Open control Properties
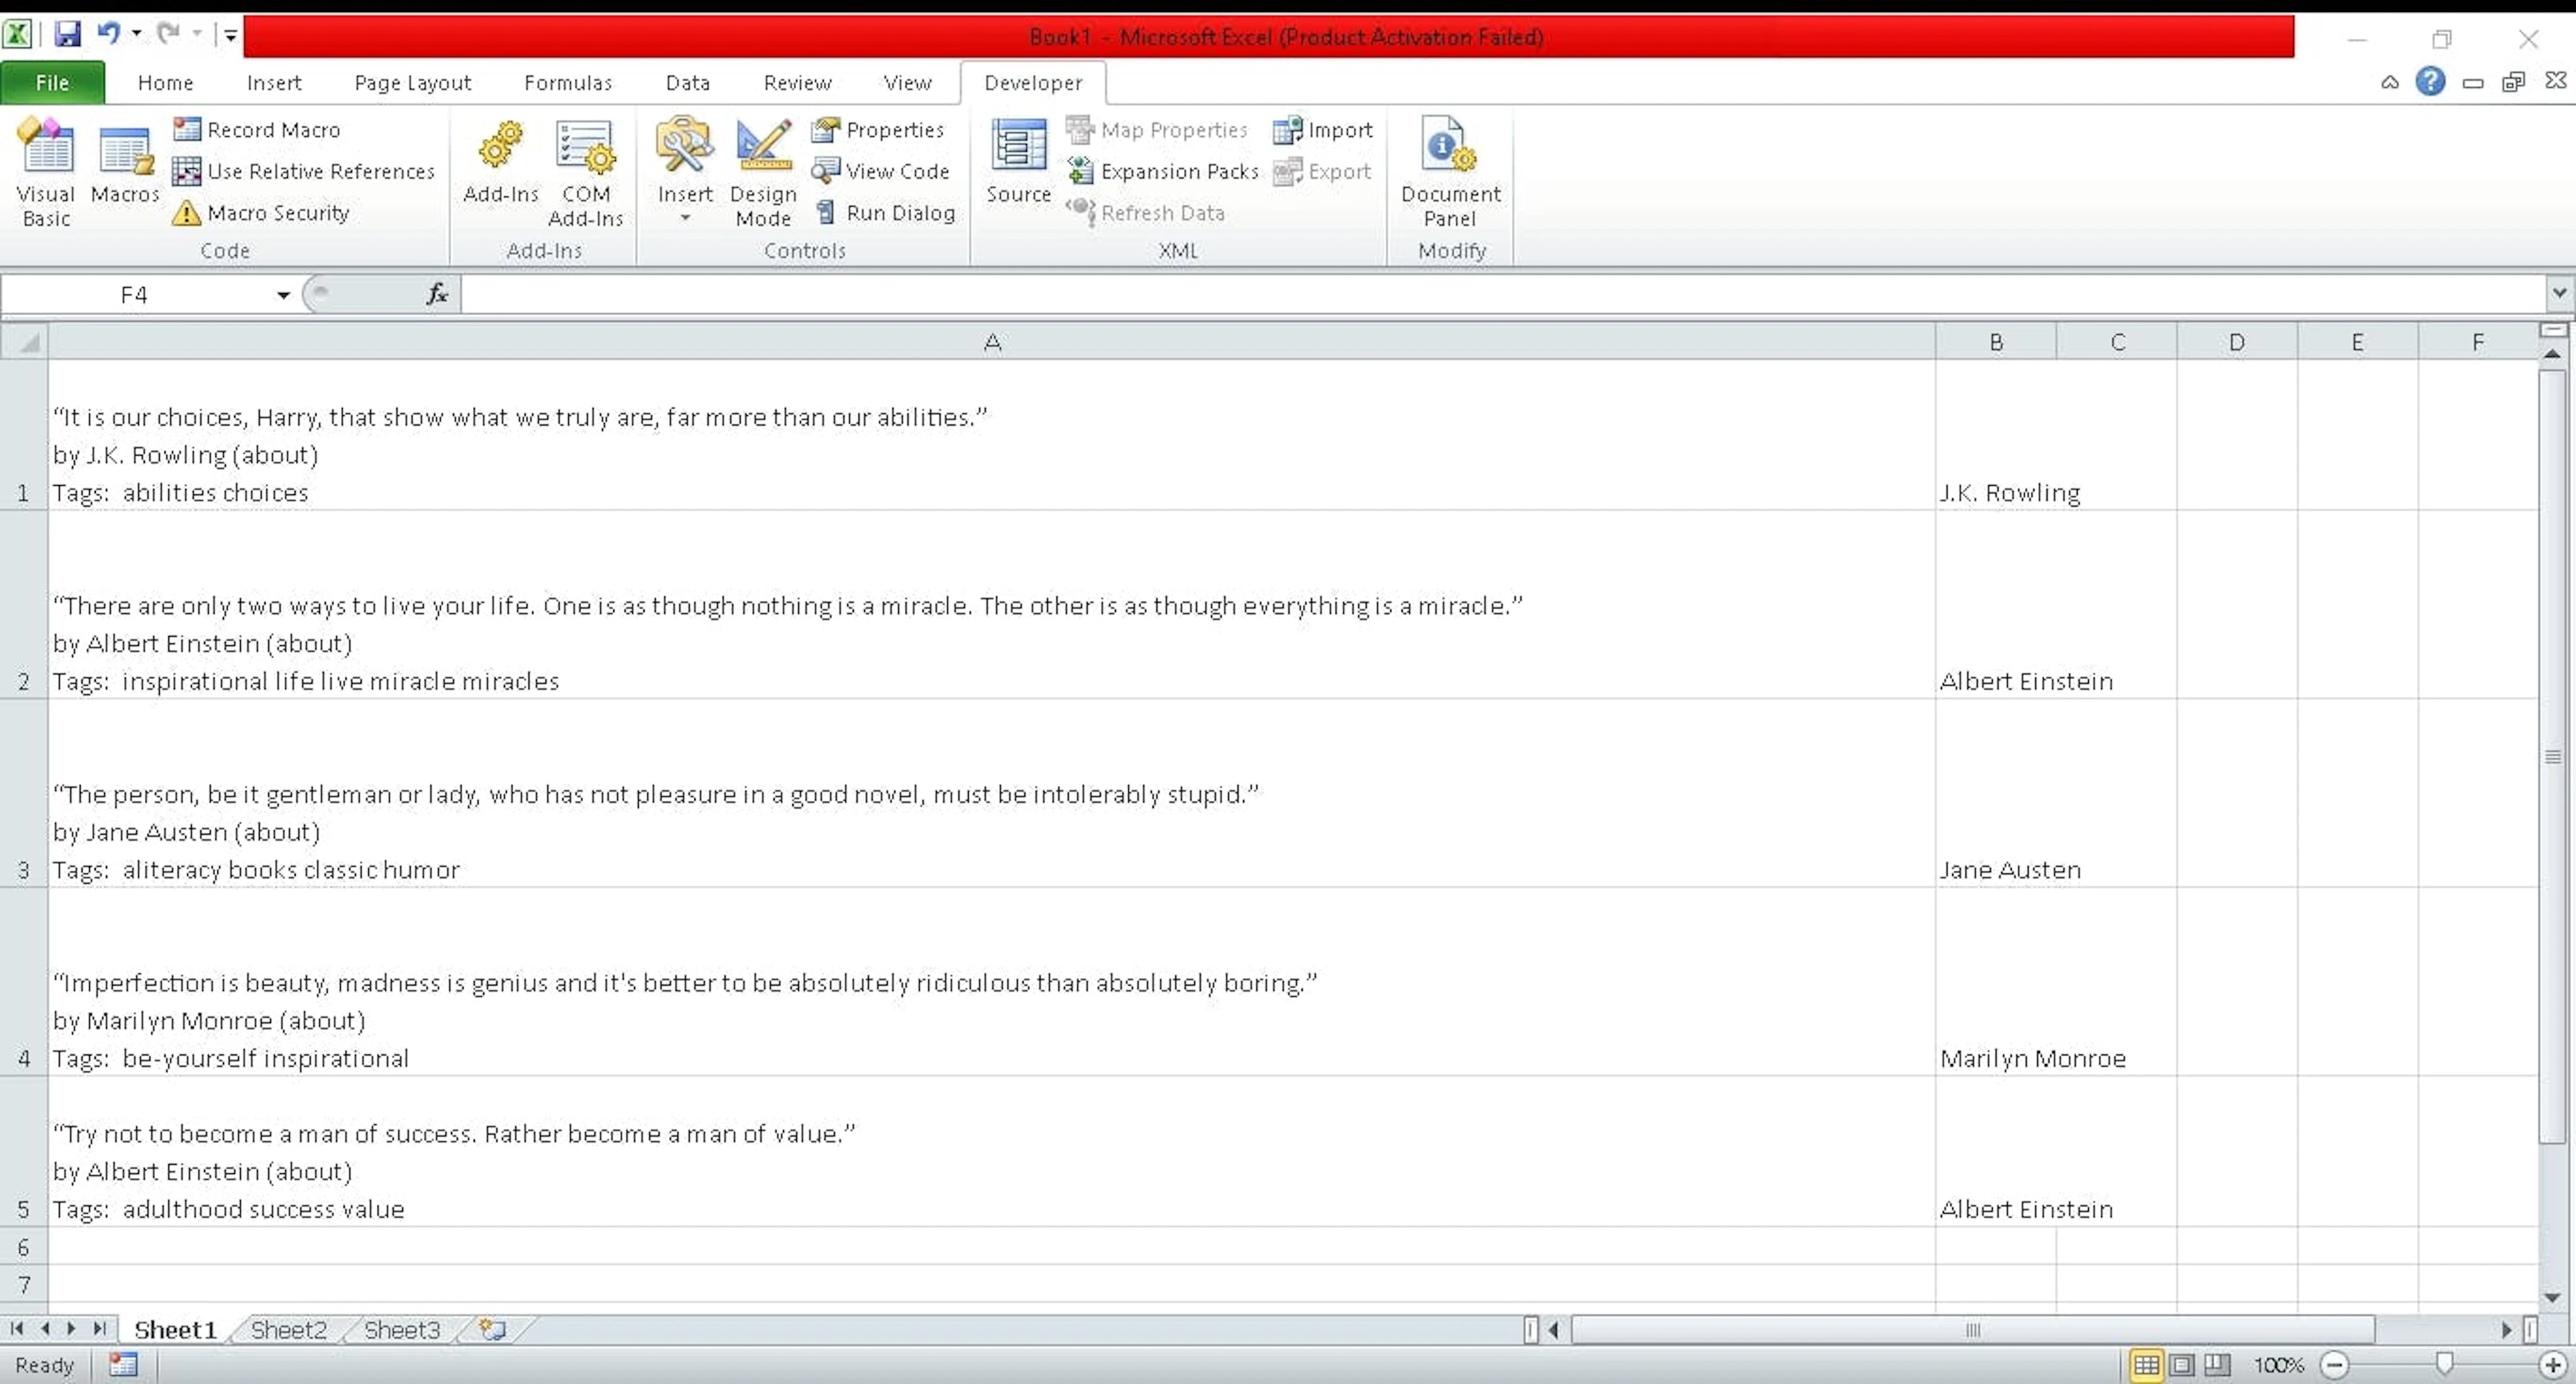Viewport: 2576px width, 1384px height. click(878, 130)
